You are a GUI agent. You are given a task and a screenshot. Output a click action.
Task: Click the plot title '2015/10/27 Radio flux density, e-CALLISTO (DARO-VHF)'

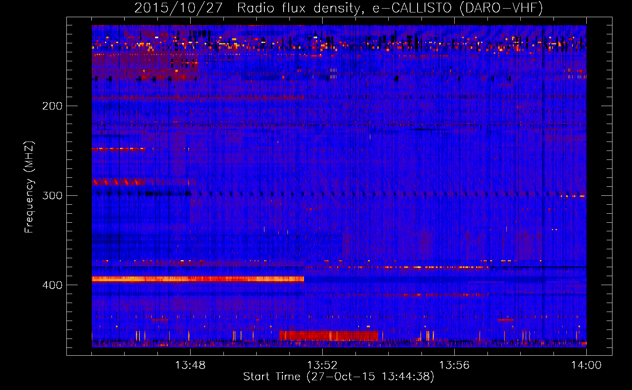[x=339, y=8]
